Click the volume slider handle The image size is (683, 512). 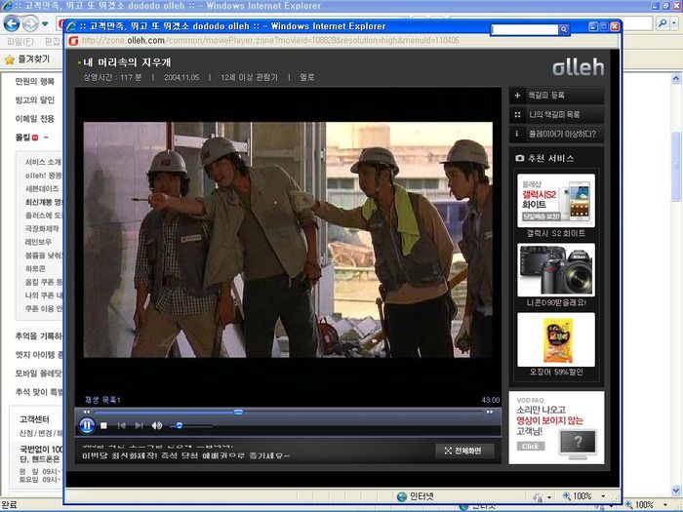point(179,425)
